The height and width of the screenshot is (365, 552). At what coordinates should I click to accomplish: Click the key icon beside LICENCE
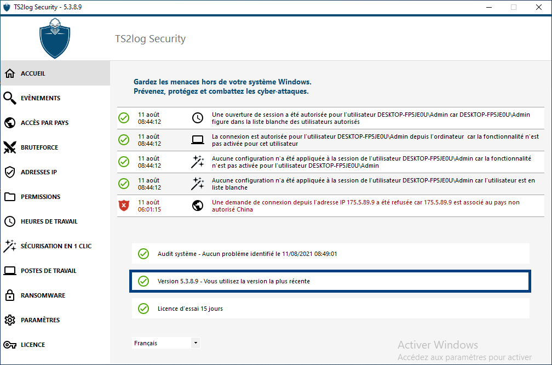[10, 345]
